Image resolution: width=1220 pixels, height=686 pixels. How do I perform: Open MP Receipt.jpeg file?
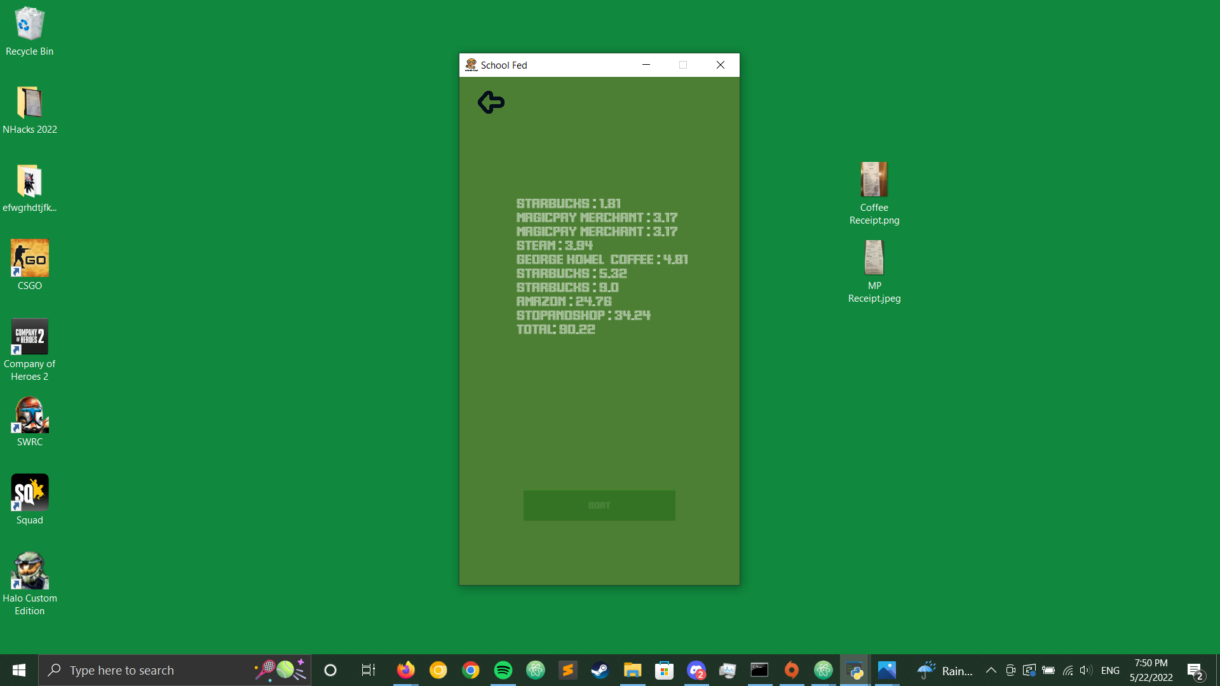(874, 258)
